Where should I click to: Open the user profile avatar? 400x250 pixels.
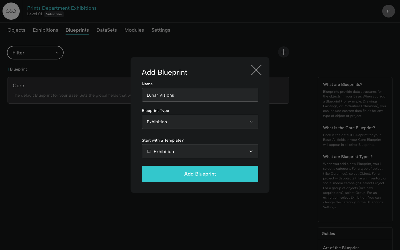(x=388, y=11)
